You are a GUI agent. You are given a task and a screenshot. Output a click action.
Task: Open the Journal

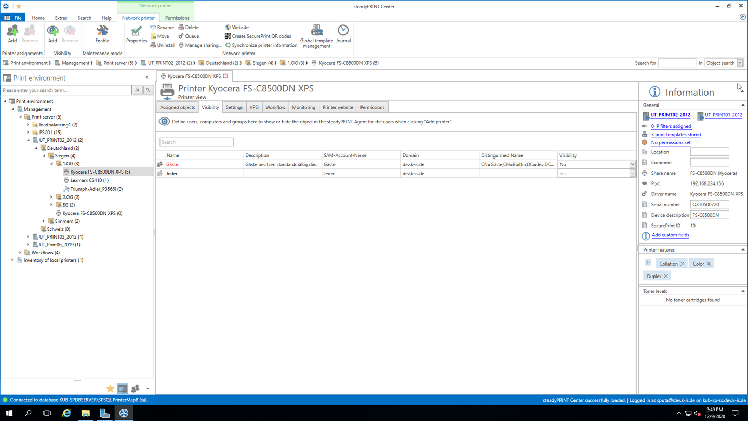[x=343, y=34]
